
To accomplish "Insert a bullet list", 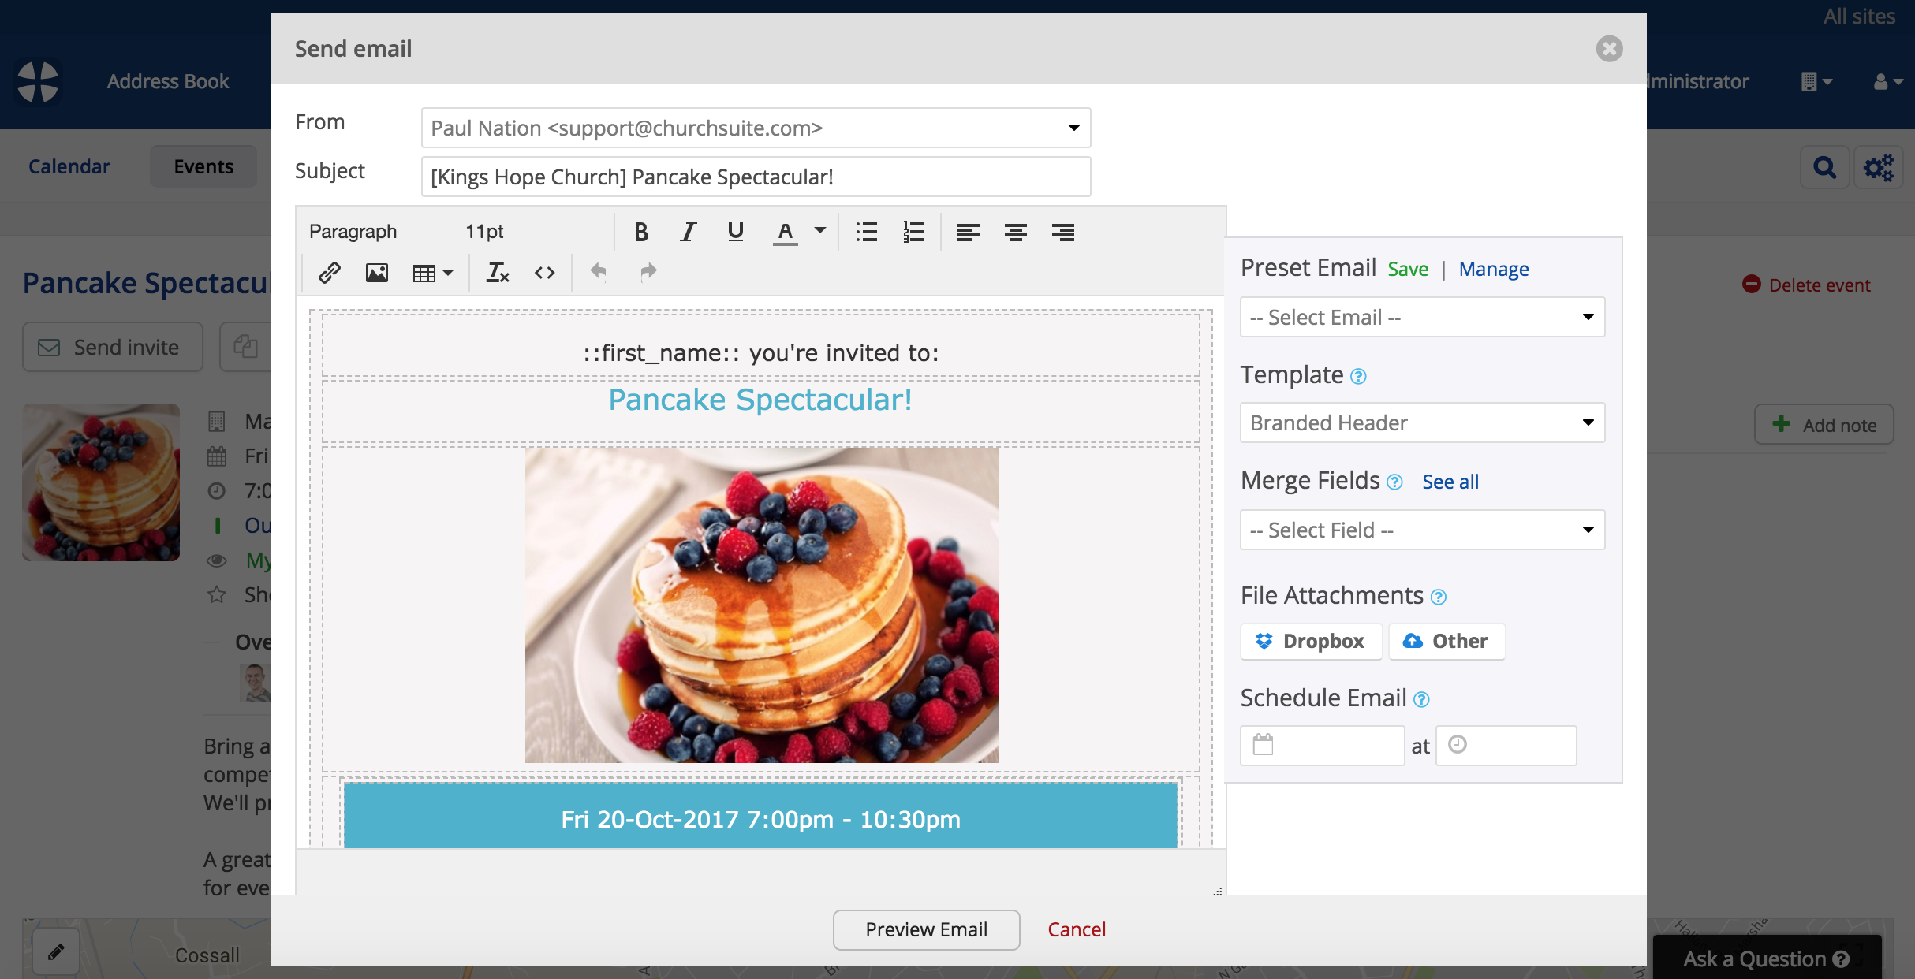I will [866, 232].
